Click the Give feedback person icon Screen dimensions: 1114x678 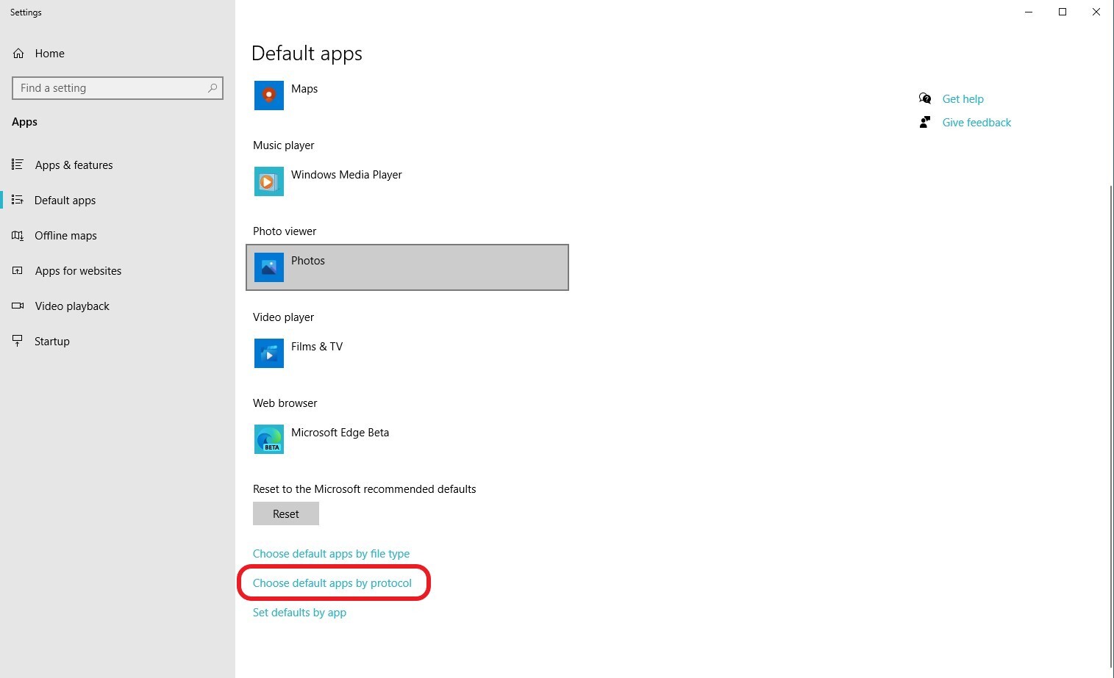925,122
